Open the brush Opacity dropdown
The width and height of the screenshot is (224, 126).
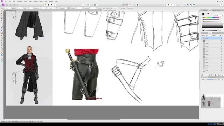(22, 8)
